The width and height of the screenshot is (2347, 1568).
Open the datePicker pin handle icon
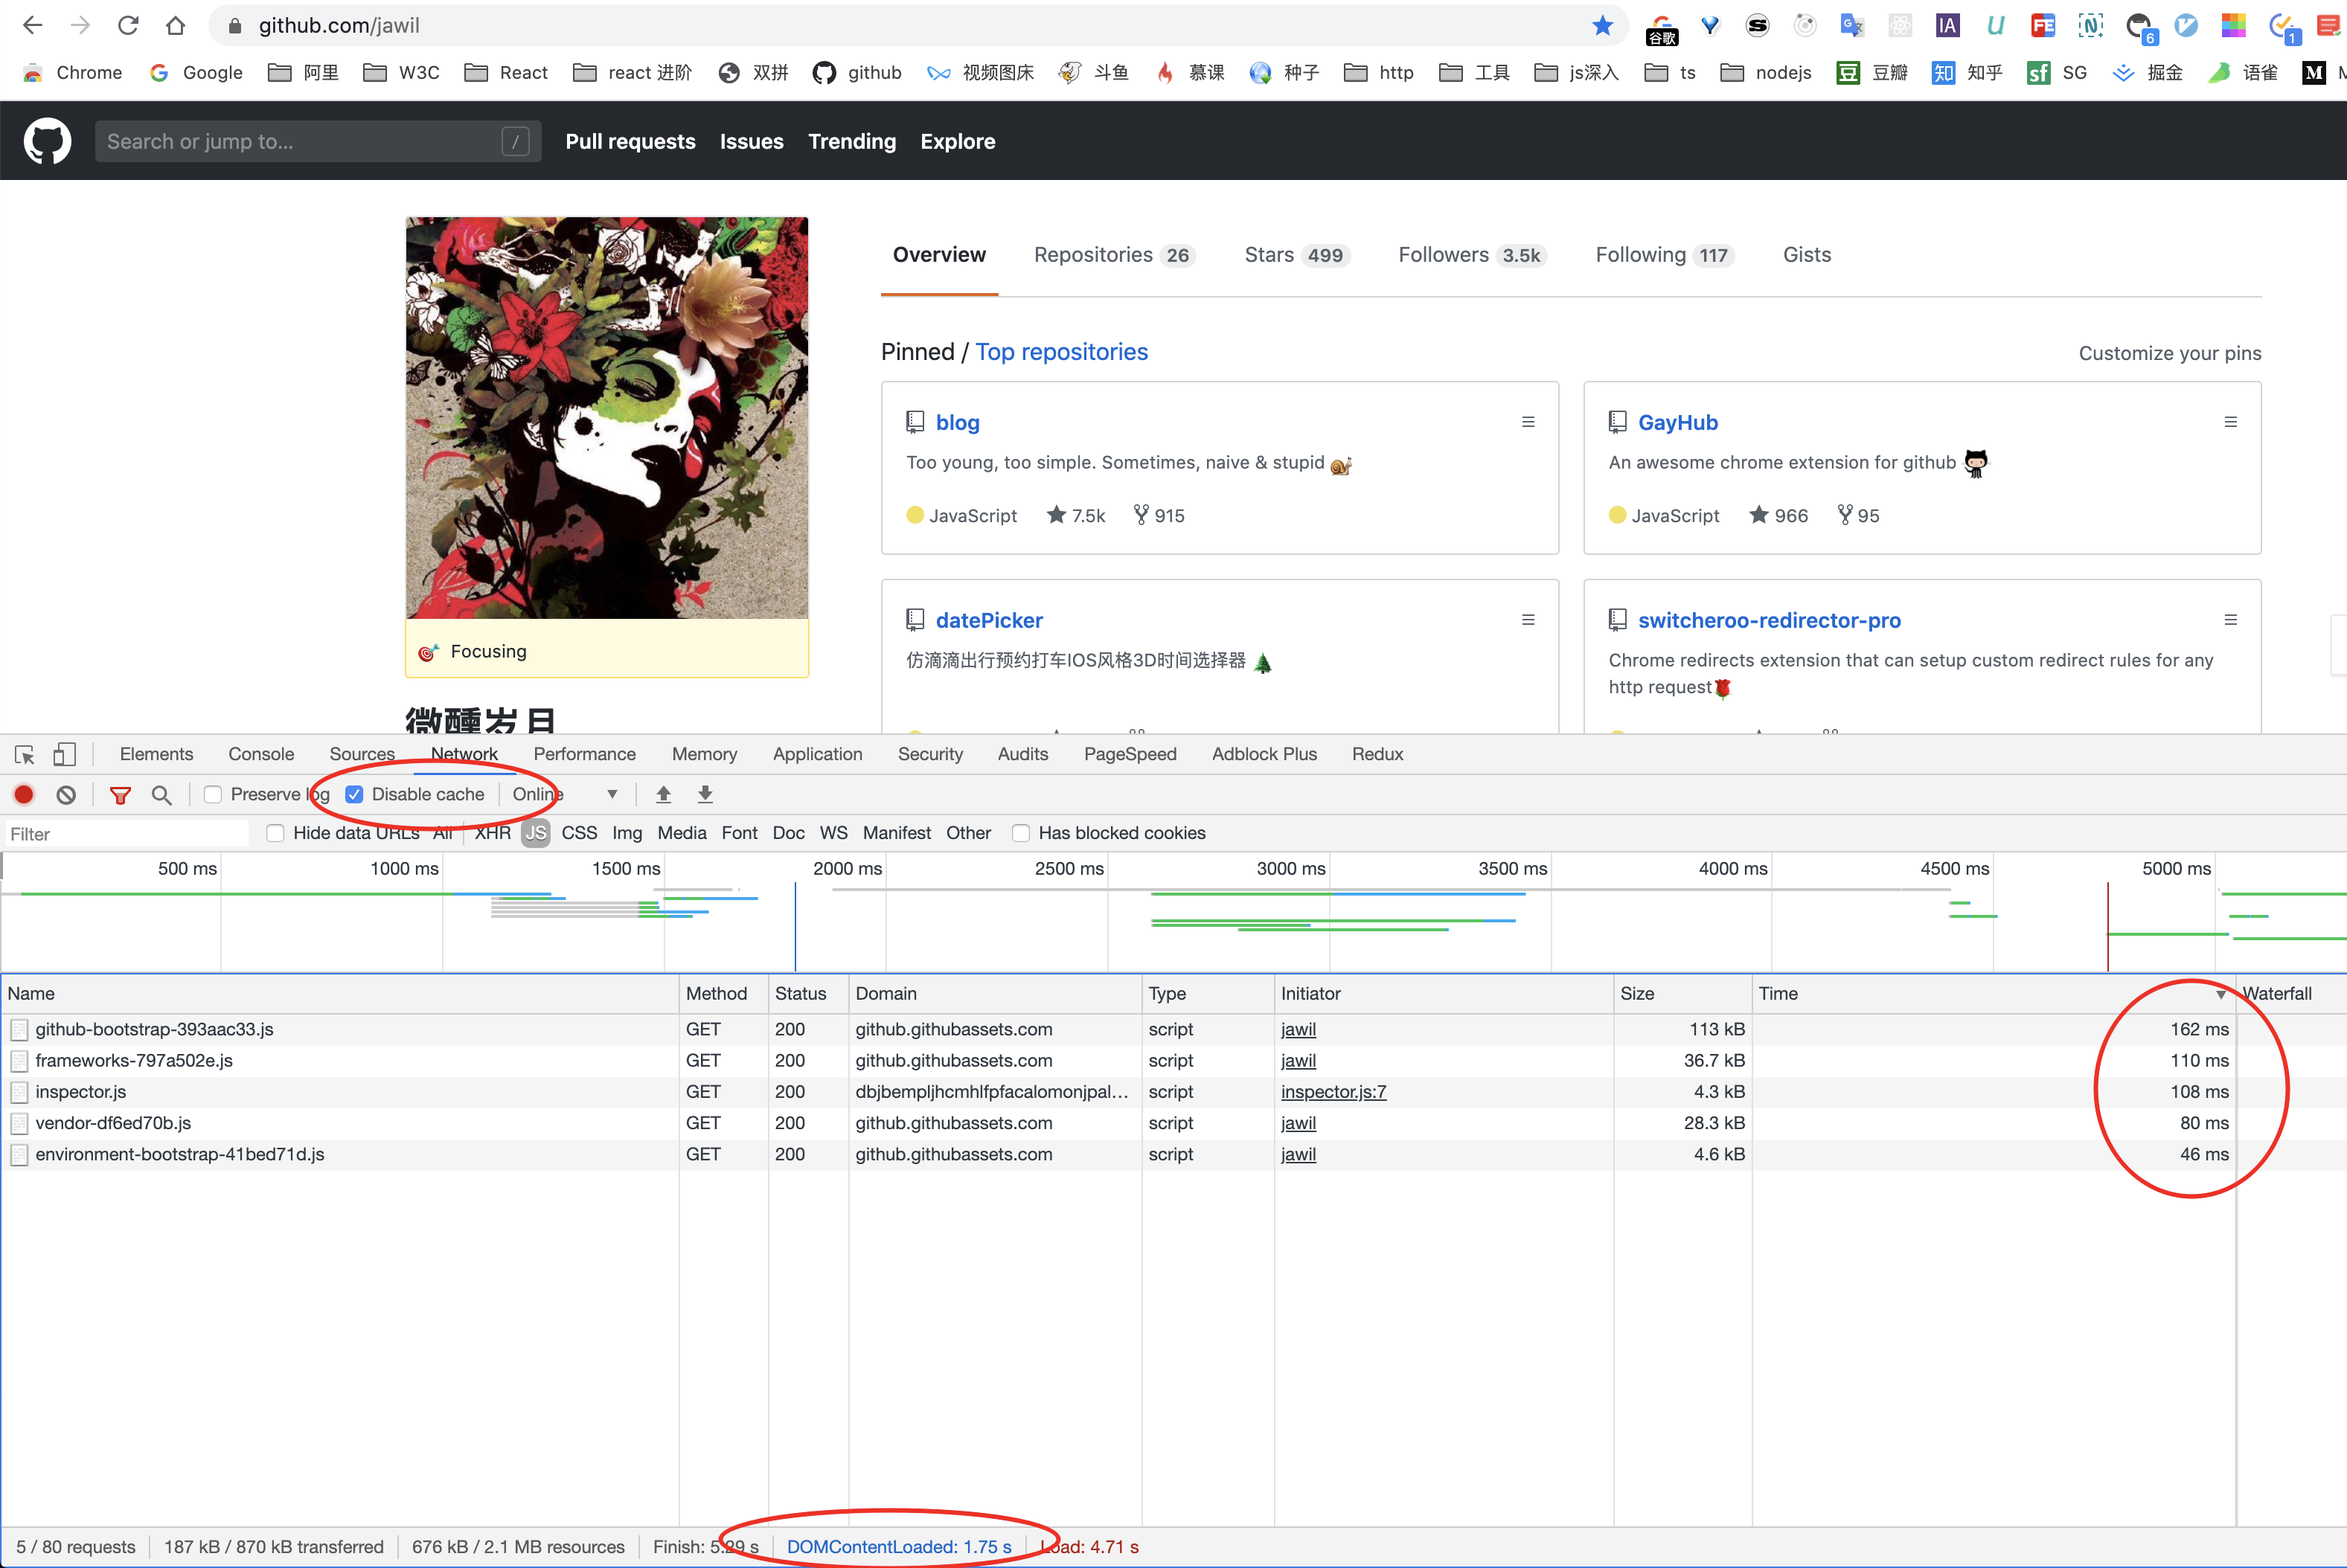[x=1528, y=620]
